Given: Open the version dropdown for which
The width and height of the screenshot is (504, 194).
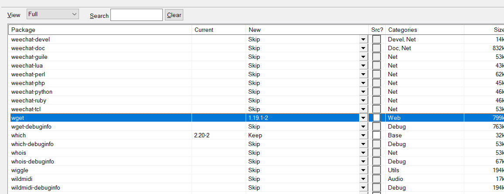Looking at the screenshot, I should coord(363,135).
